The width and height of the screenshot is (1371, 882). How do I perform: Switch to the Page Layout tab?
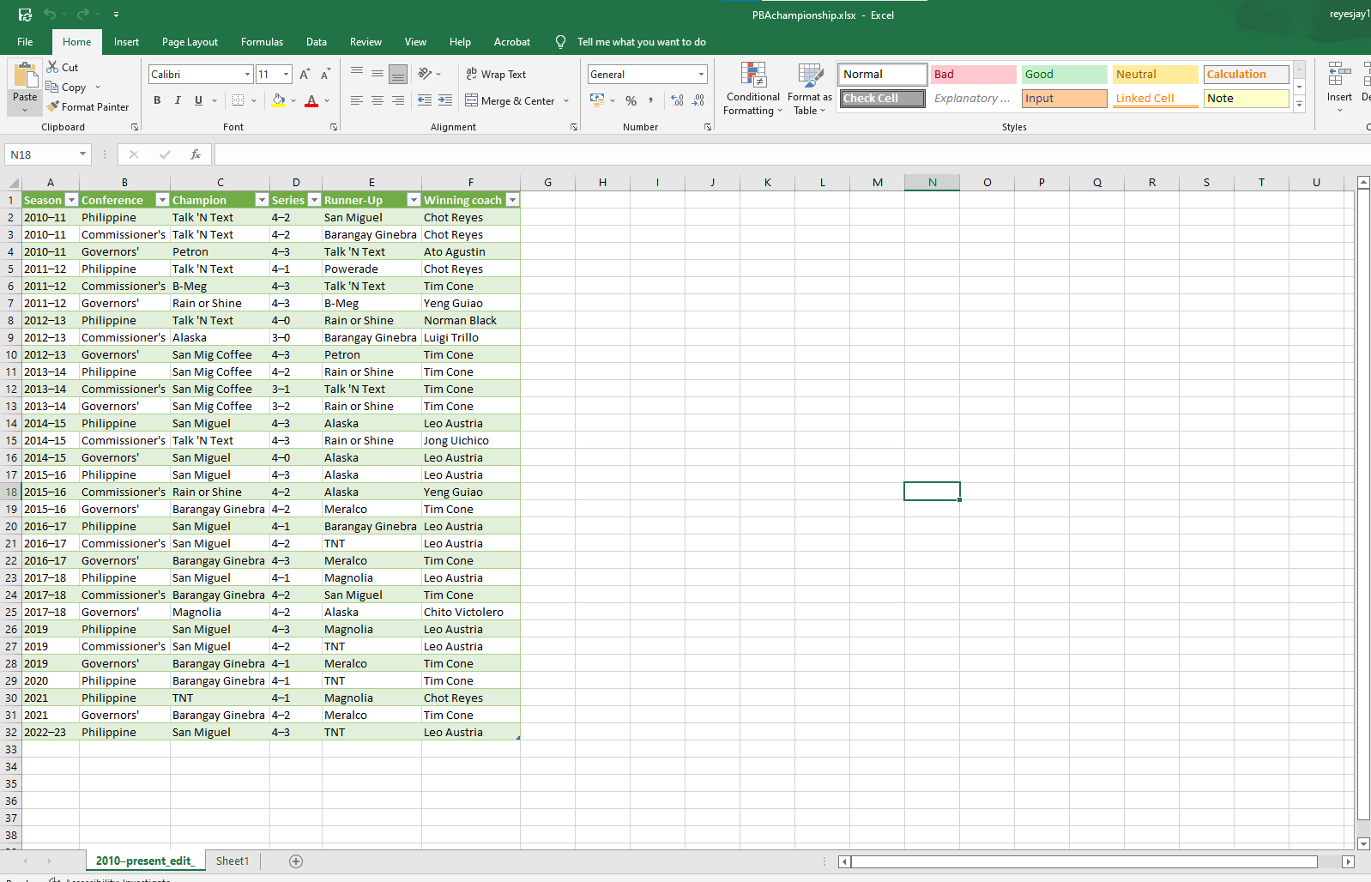click(190, 42)
